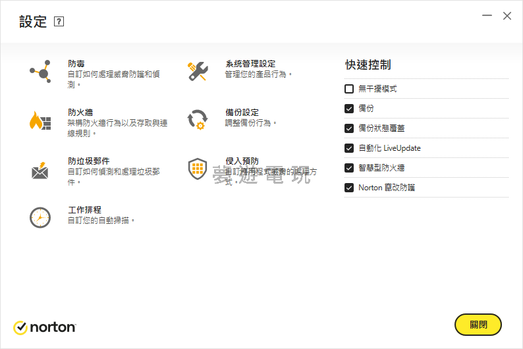Image resolution: width=523 pixels, height=349 pixels.
Task: Toggle the 備份狀態覆蓋 checkbox
Action: point(349,128)
